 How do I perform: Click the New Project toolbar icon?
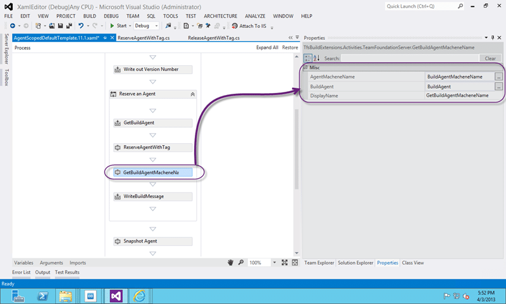(x=38, y=26)
